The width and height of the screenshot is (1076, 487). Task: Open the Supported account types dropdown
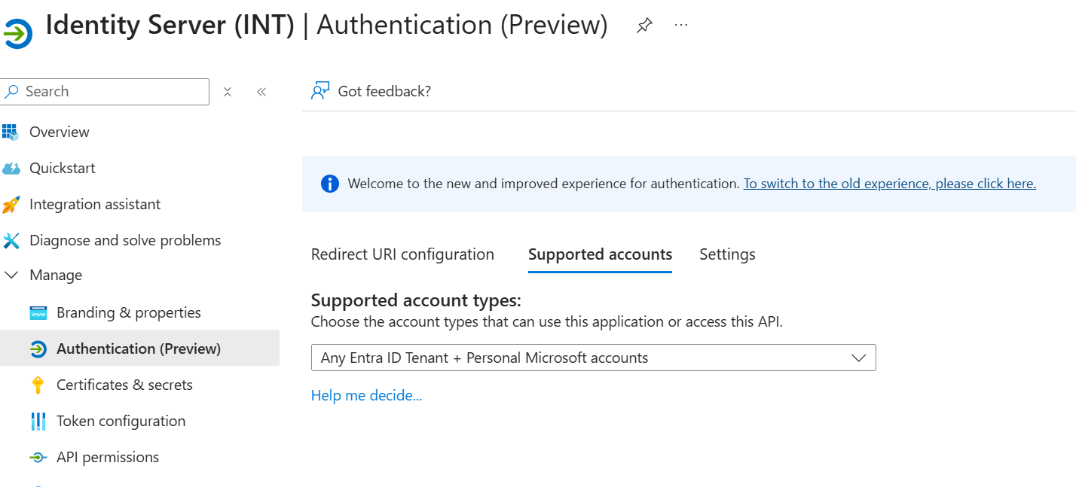coord(594,358)
